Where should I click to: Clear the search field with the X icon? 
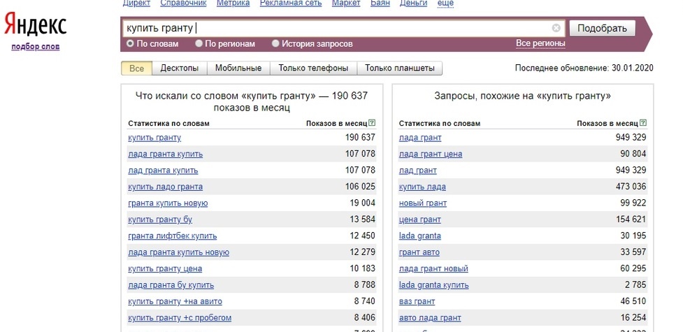pyautogui.click(x=556, y=29)
